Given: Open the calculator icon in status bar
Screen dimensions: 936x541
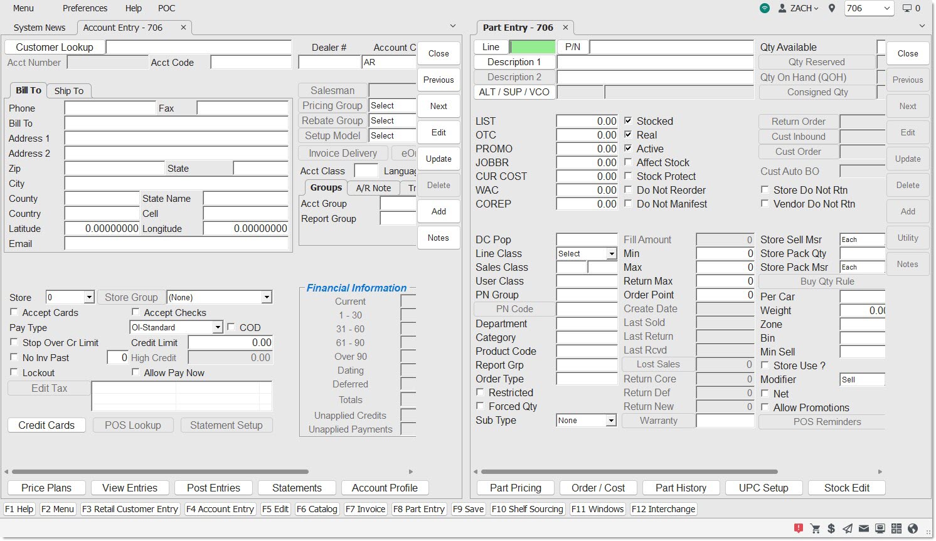Looking at the screenshot, I should tap(896, 528).
